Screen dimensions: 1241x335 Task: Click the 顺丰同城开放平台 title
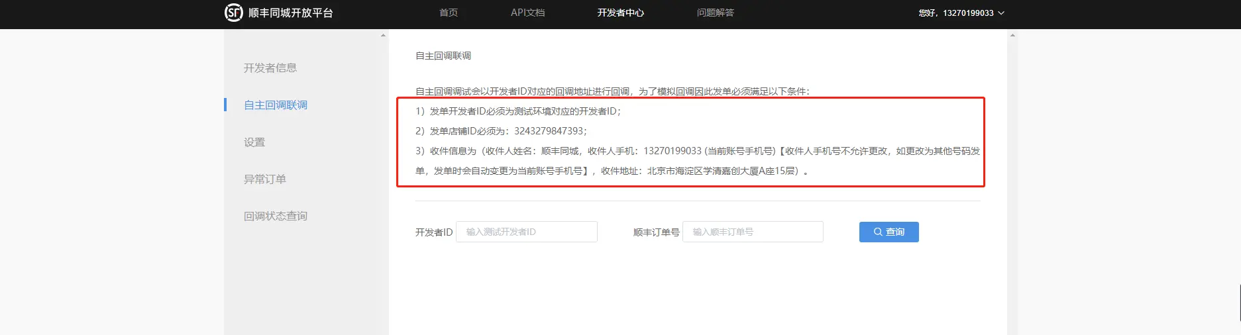290,13
